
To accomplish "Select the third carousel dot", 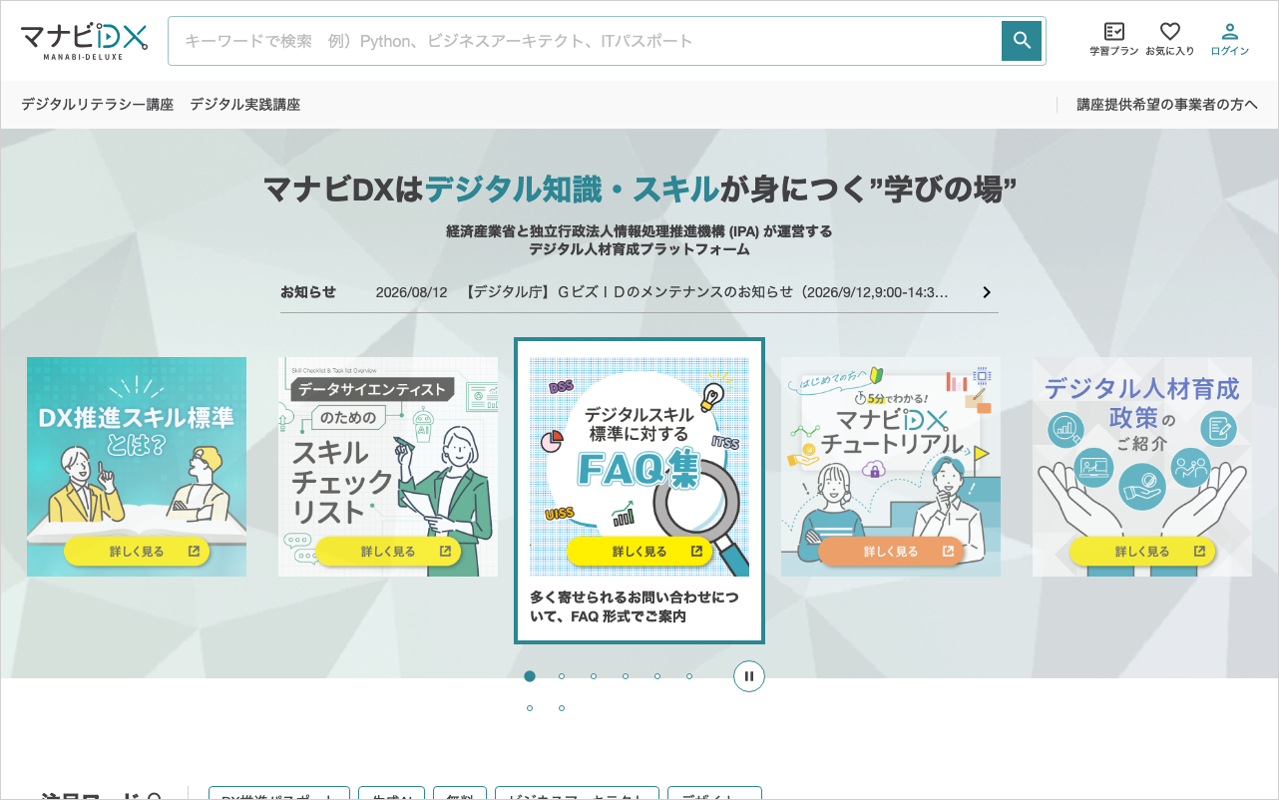I will pyautogui.click(x=594, y=676).
